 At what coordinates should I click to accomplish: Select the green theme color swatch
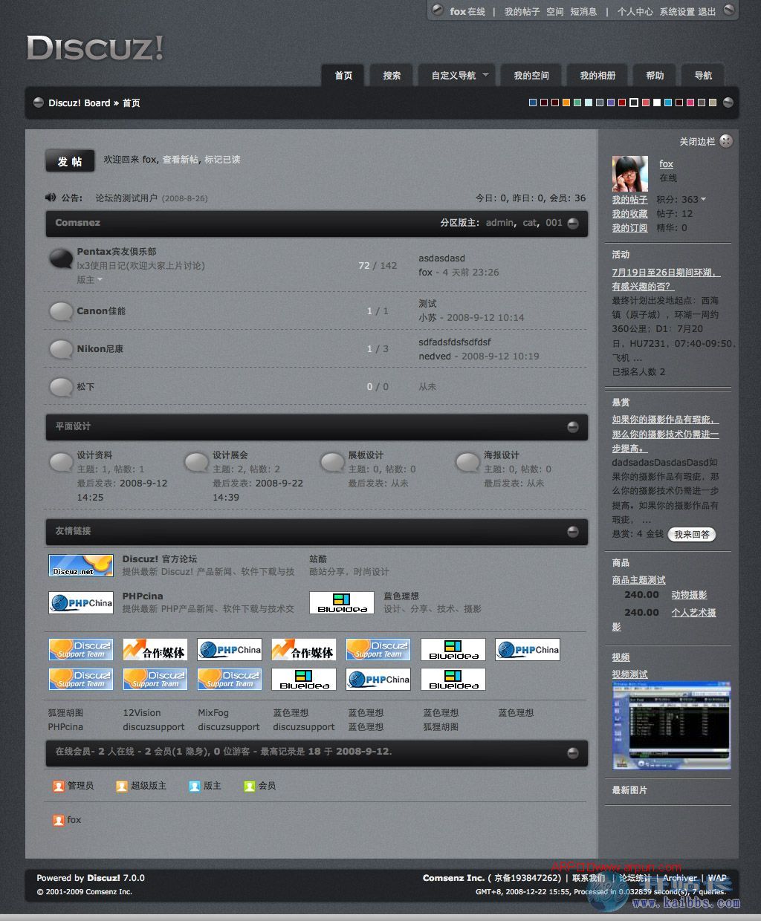click(577, 102)
